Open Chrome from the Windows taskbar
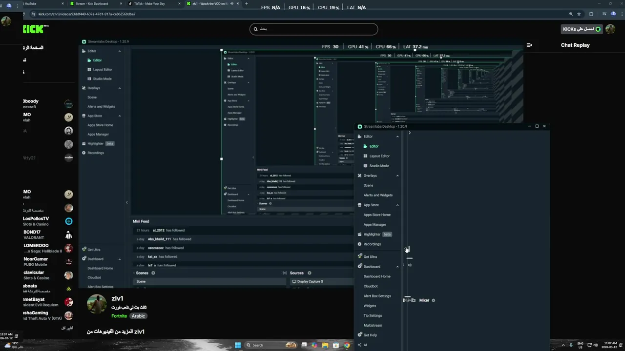The height and width of the screenshot is (351, 625). coord(347,345)
